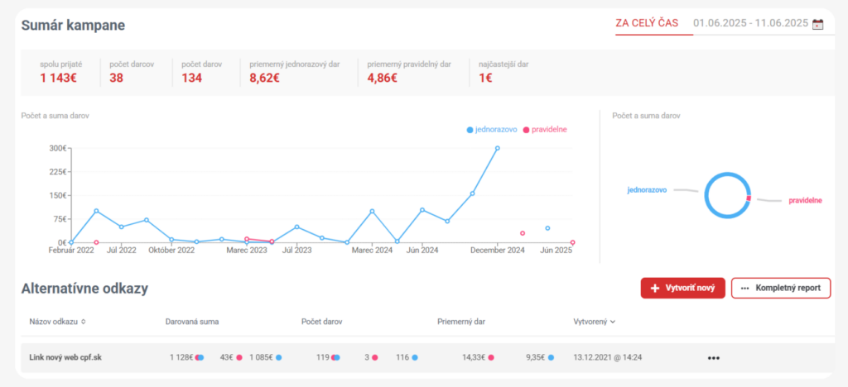Click the Alternatívne odkazy heading
The image size is (848, 387).
click(x=84, y=289)
